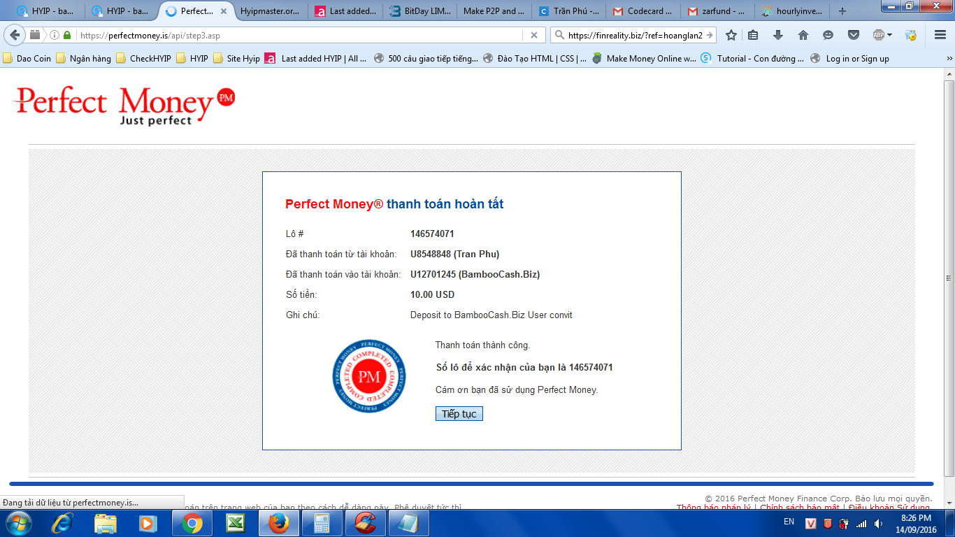Switch to the Last added... tab

click(x=345, y=11)
